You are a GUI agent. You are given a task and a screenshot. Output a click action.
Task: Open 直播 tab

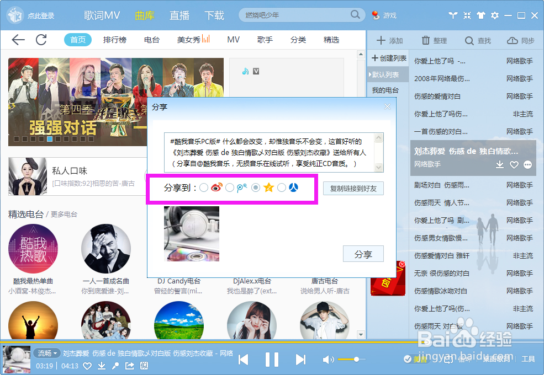pos(179,15)
